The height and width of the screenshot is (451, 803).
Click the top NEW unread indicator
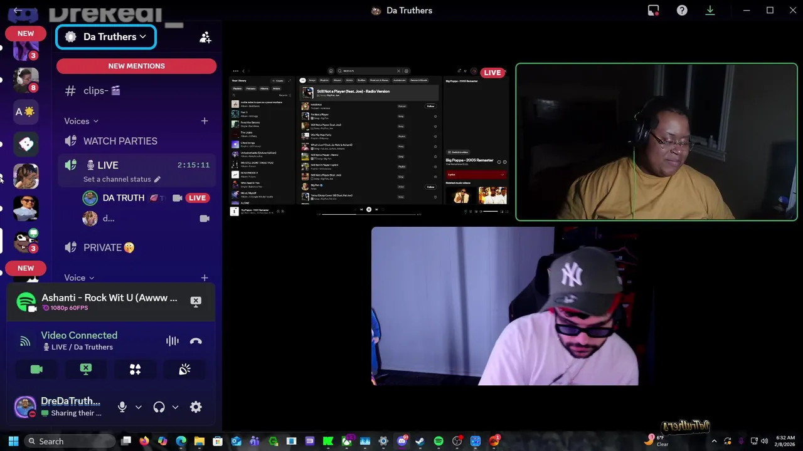[x=26, y=33]
